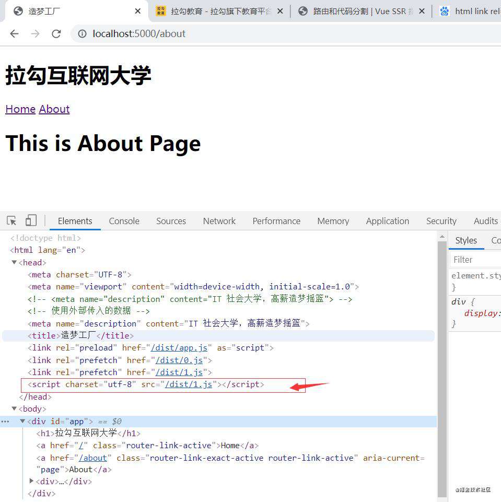This screenshot has width=501, height=502.
Task: Select the html lang="en" row
Action: pyautogui.click(x=48, y=250)
